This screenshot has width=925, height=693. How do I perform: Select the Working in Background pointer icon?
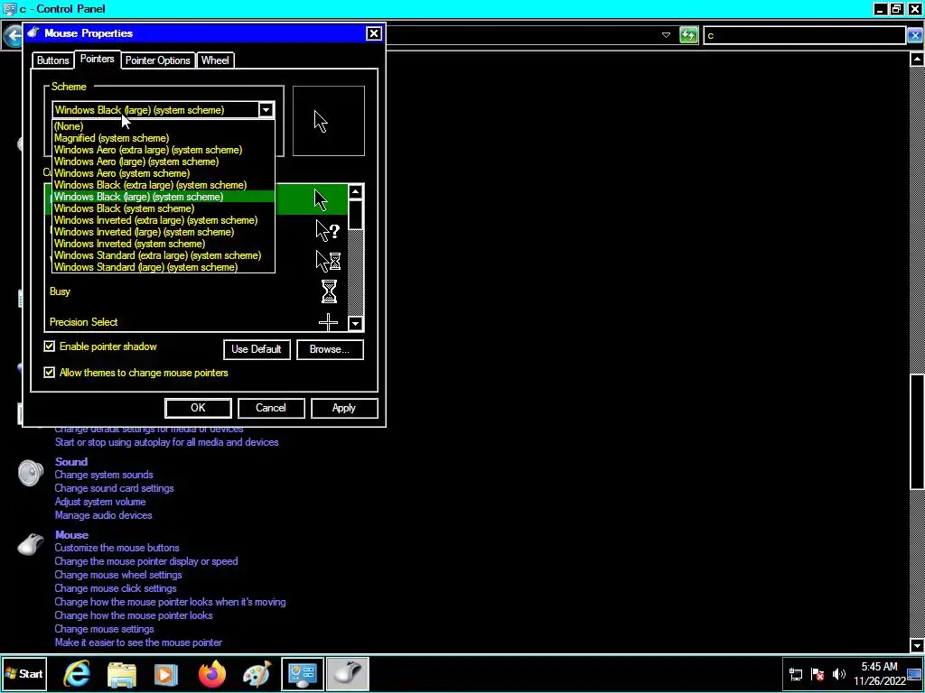pyautogui.click(x=328, y=261)
